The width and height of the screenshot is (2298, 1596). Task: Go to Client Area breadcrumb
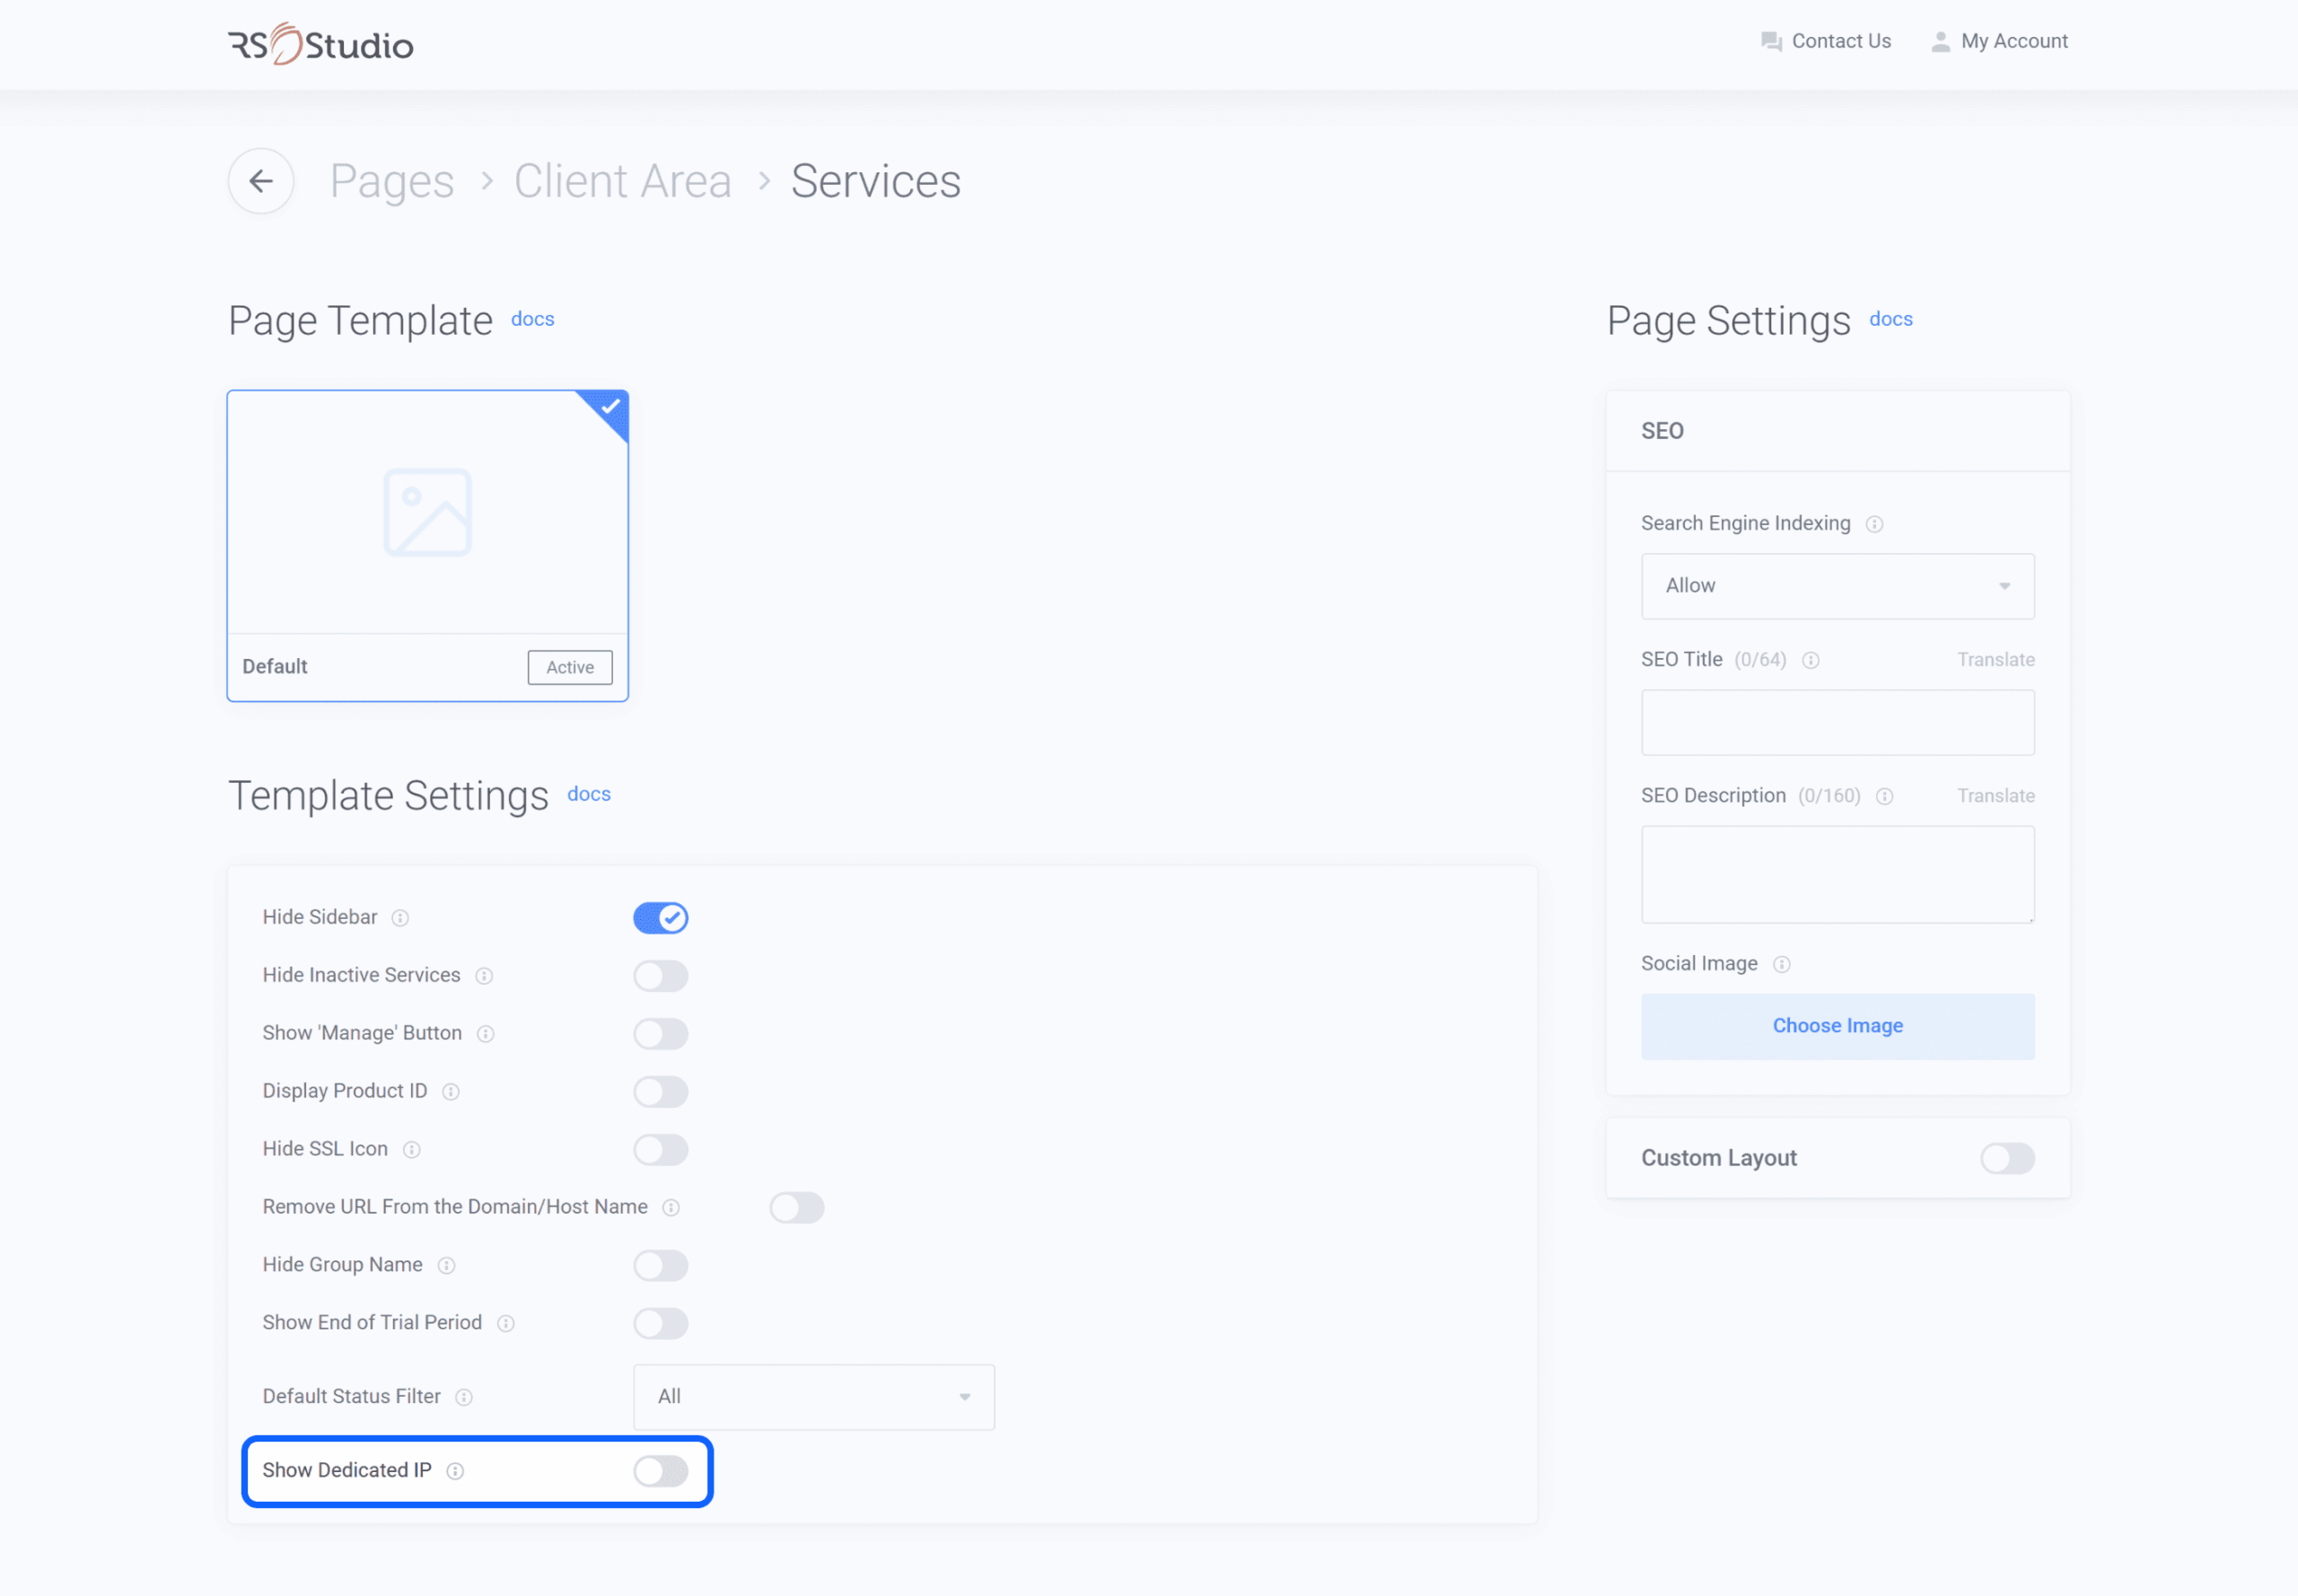(x=622, y=181)
